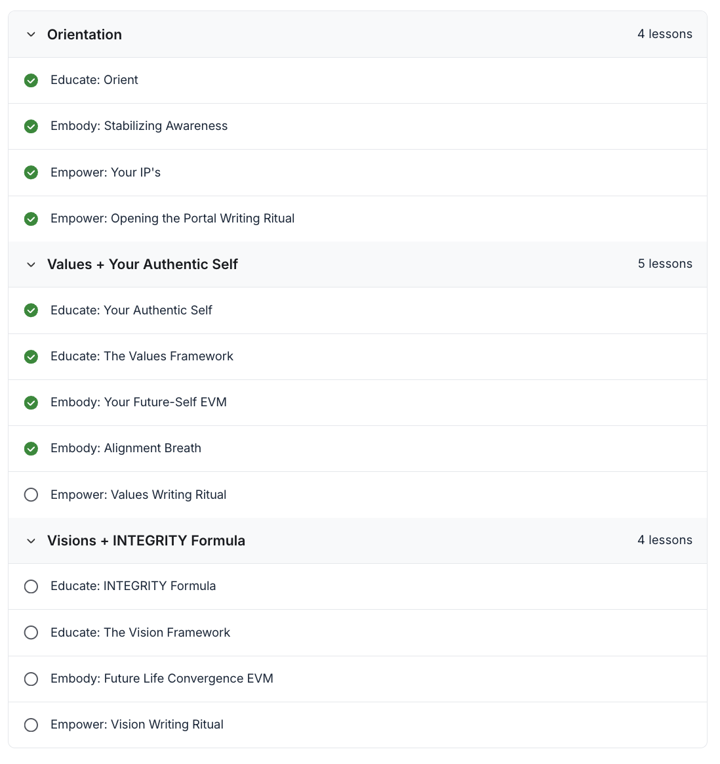Click Visions + INTEGRITY Formula heading
This screenshot has height=764, width=720.
click(146, 540)
